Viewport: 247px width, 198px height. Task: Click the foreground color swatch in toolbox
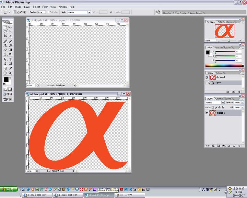(x=6, y=79)
